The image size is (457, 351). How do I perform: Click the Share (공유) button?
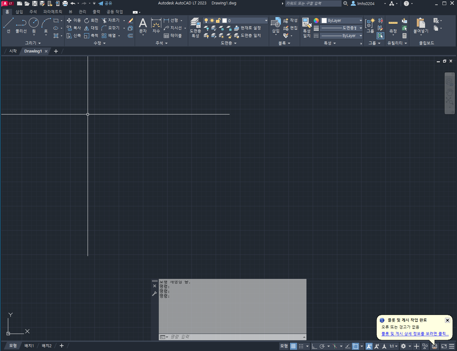pos(105,3)
